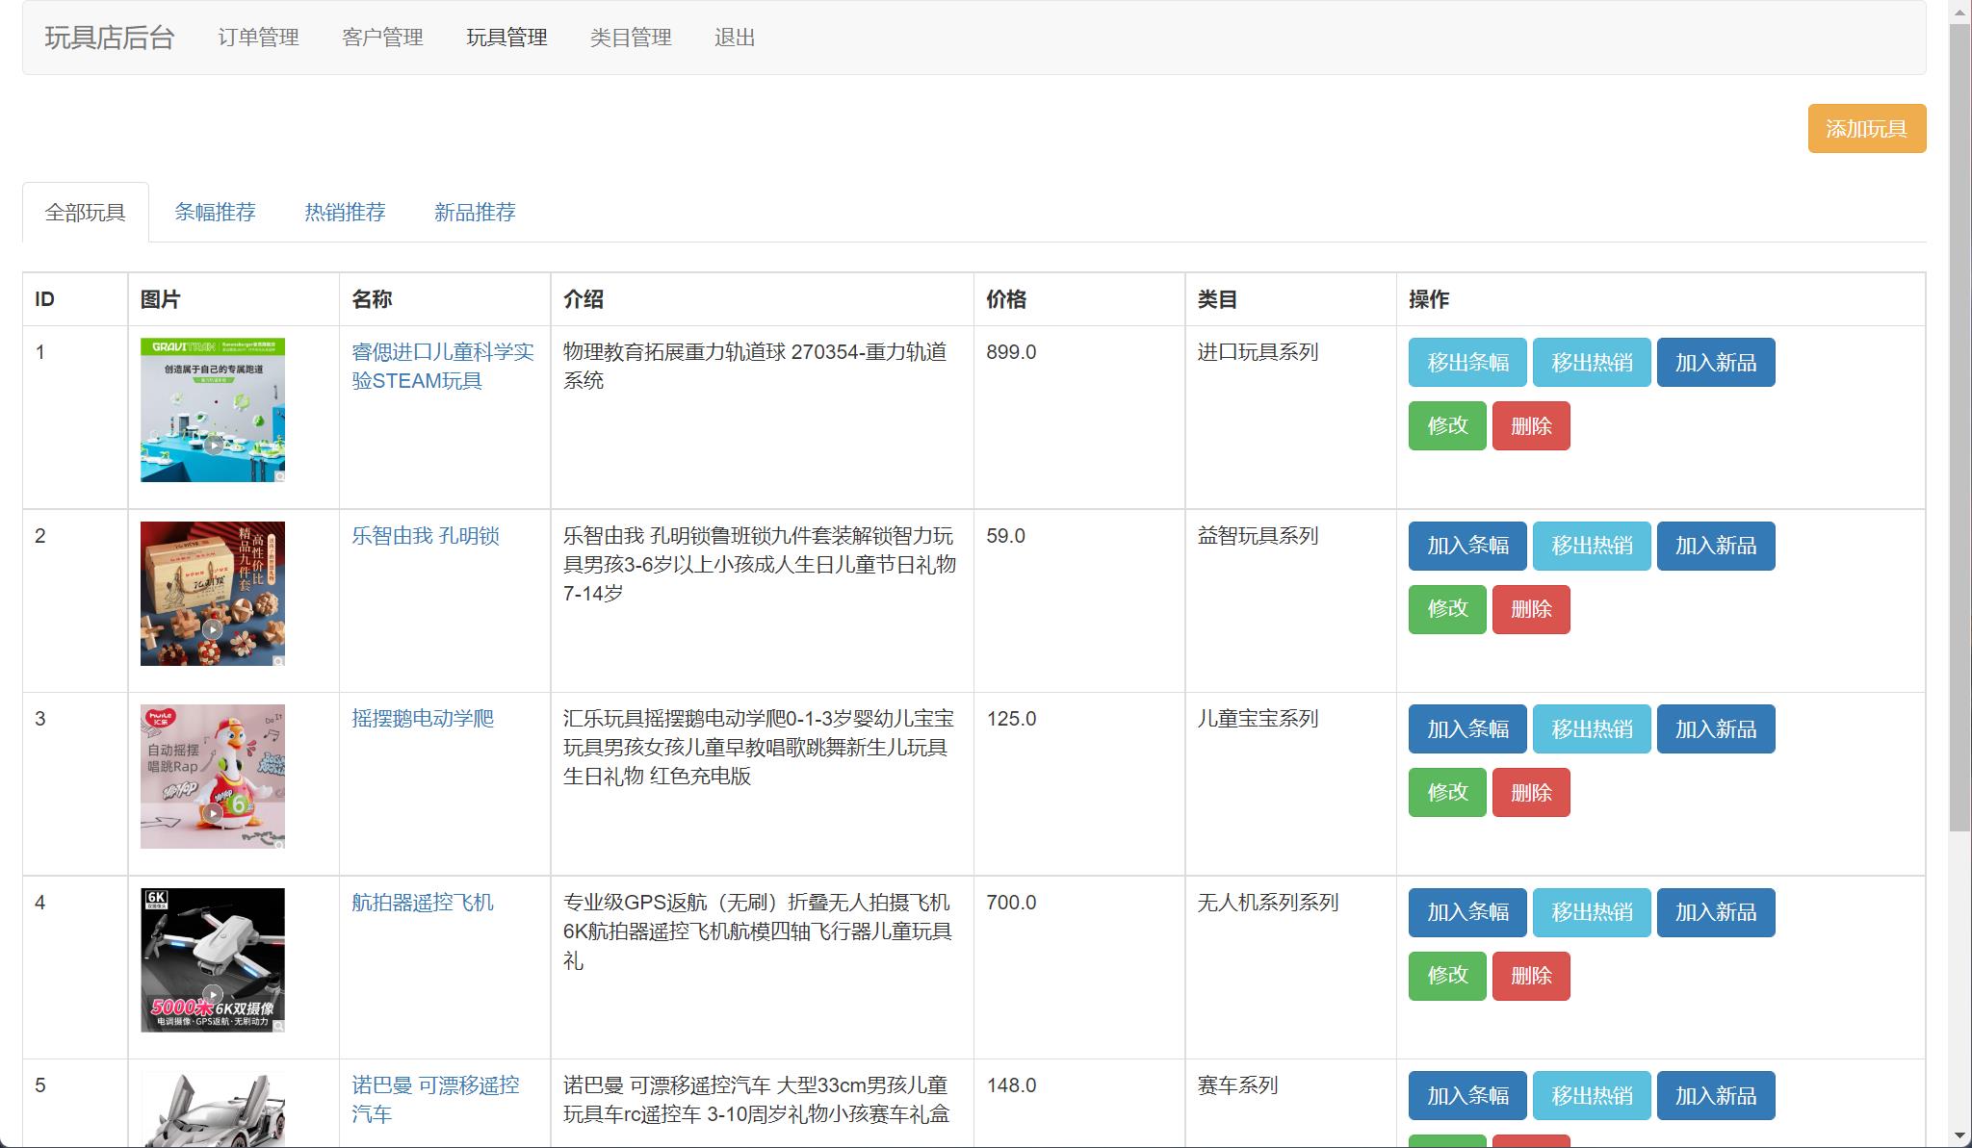1972x1148 pixels.
Task: Click 移出条幅 for the STEAM toy
Action: 1466,362
